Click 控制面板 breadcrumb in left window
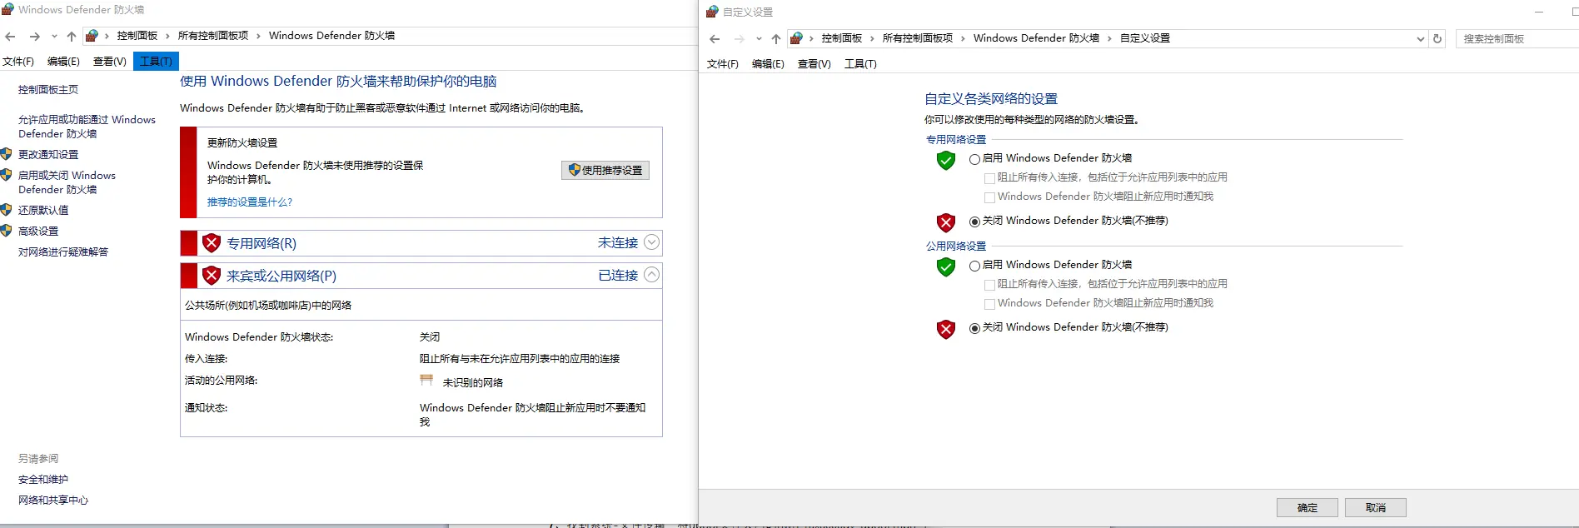The width and height of the screenshot is (1579, 528). click(137, 36)
